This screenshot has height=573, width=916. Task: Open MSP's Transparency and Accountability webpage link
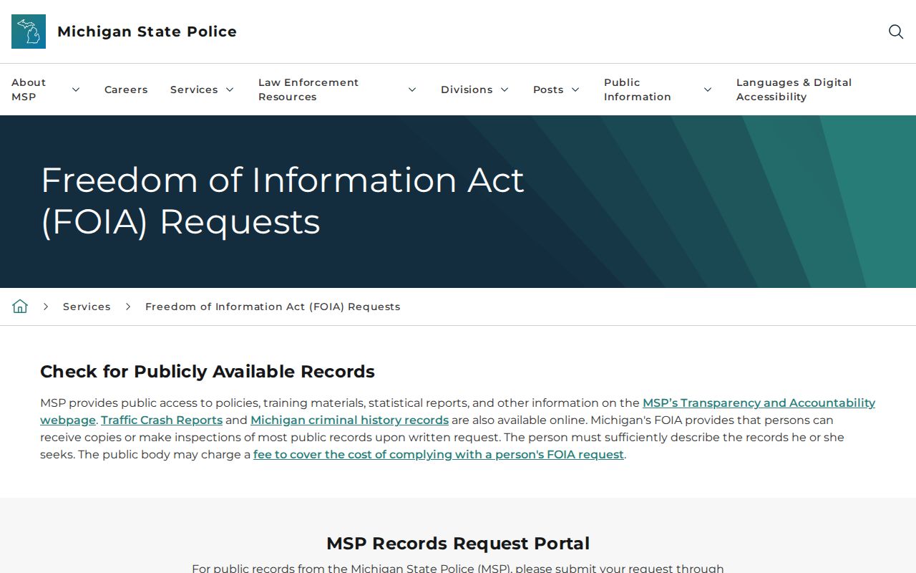tap(759, 403)
